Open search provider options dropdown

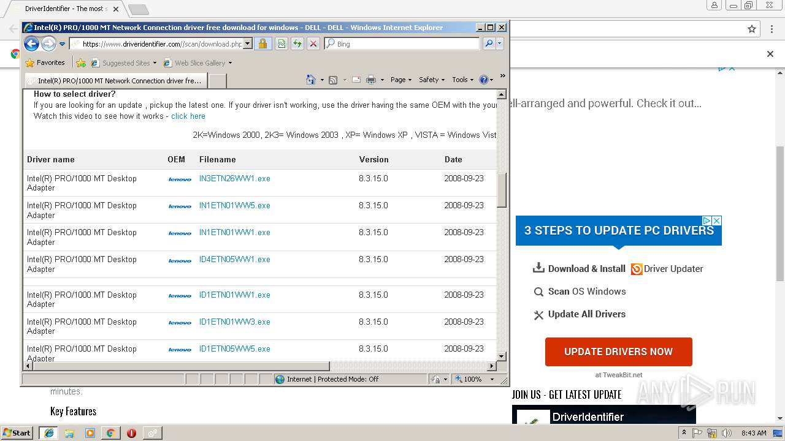point(500,43)
